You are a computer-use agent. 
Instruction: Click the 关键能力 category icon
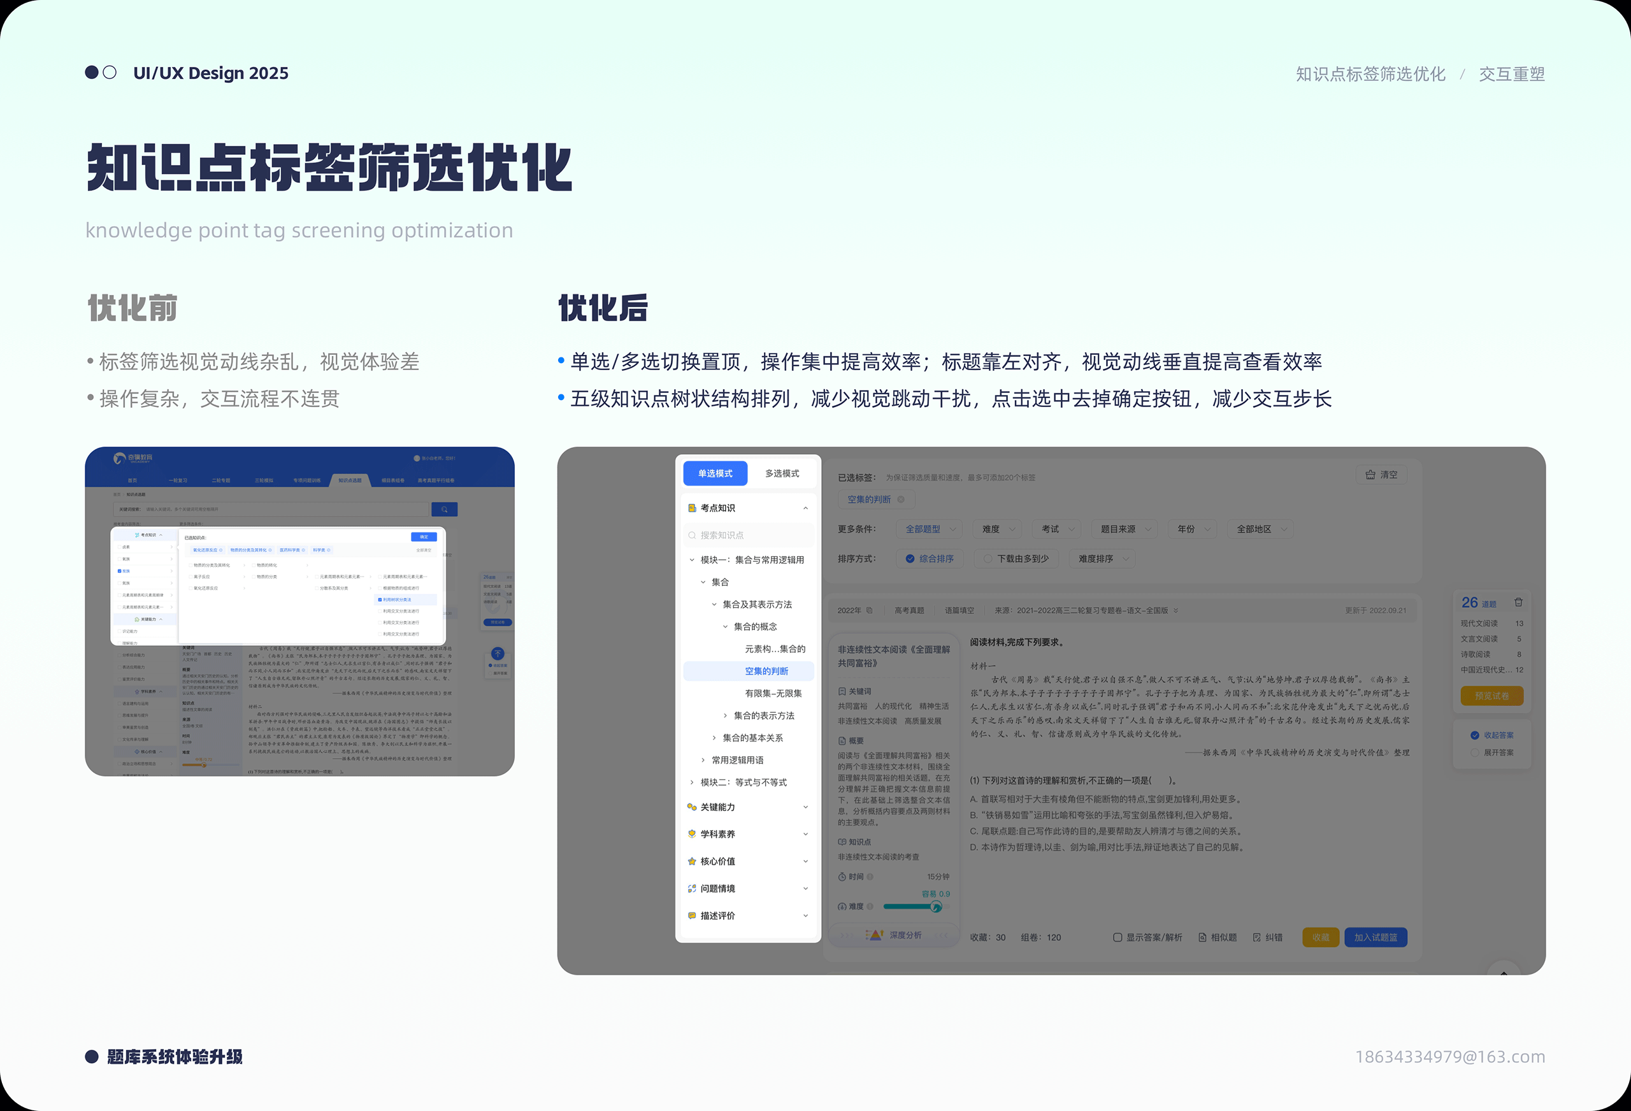coord(692,807)
